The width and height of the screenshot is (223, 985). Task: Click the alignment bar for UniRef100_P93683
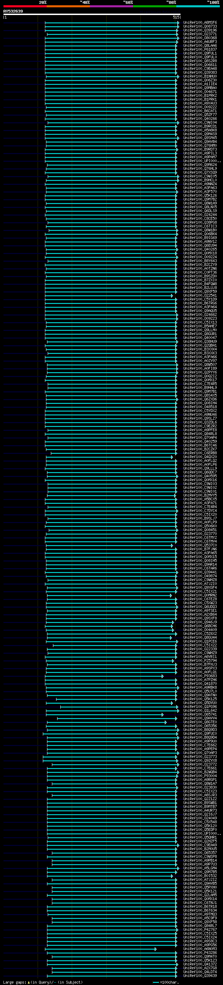coord(105,676)
